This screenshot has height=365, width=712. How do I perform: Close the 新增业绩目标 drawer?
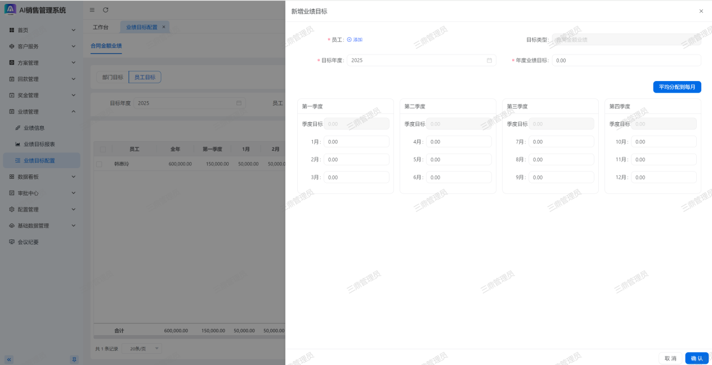pyautogui.click(x=701, y=11)
